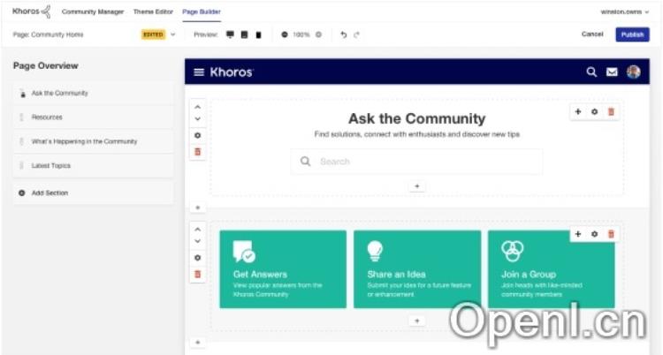This screenshot has width=663, height=355.
Task: Click the search icon in Khoros header
Action: pyautogui.click(x=591, y=72)
